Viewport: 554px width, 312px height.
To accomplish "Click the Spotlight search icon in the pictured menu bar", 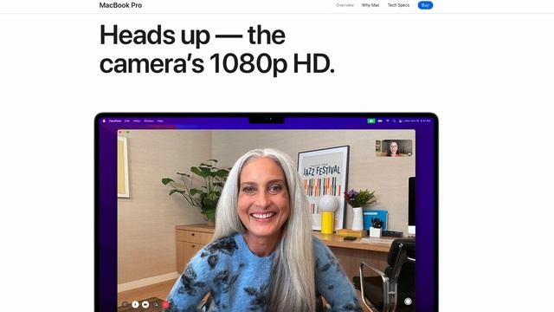I will 394,121.
